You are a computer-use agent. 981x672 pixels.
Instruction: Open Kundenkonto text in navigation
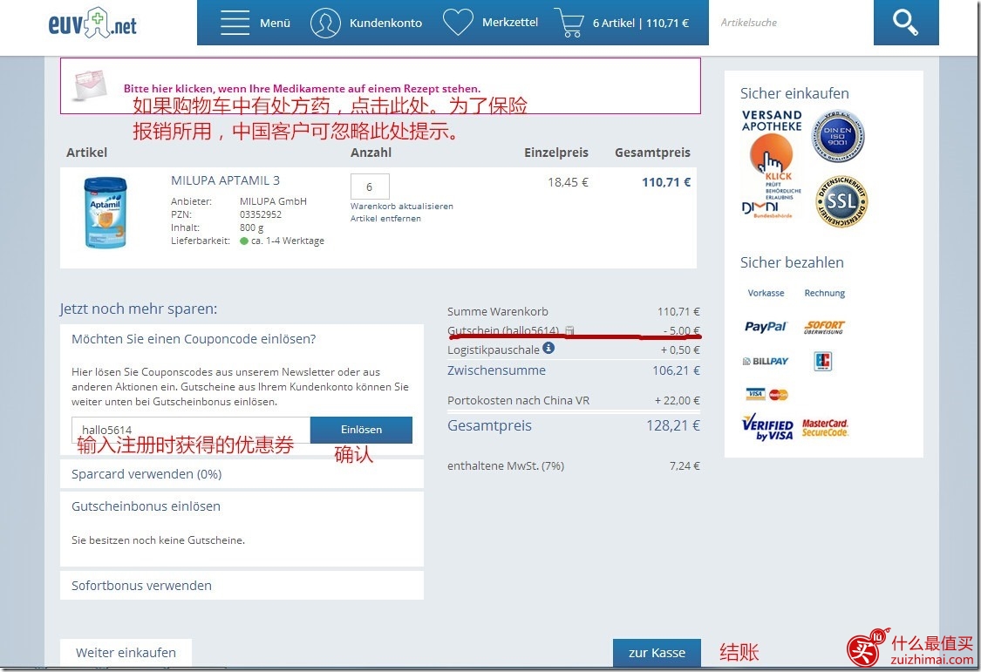click(385, 24)
